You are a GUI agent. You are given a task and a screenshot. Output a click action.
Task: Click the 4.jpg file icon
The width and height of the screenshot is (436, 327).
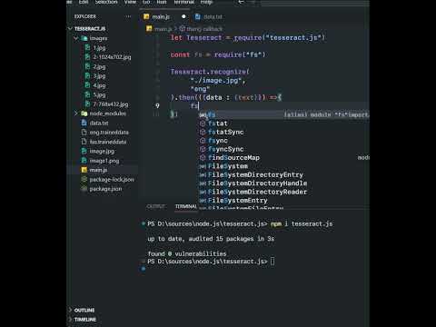point(87,85)
